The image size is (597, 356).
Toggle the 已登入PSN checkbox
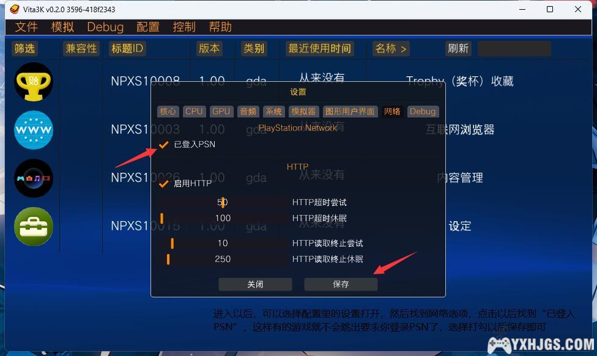(x=163, y=145)
